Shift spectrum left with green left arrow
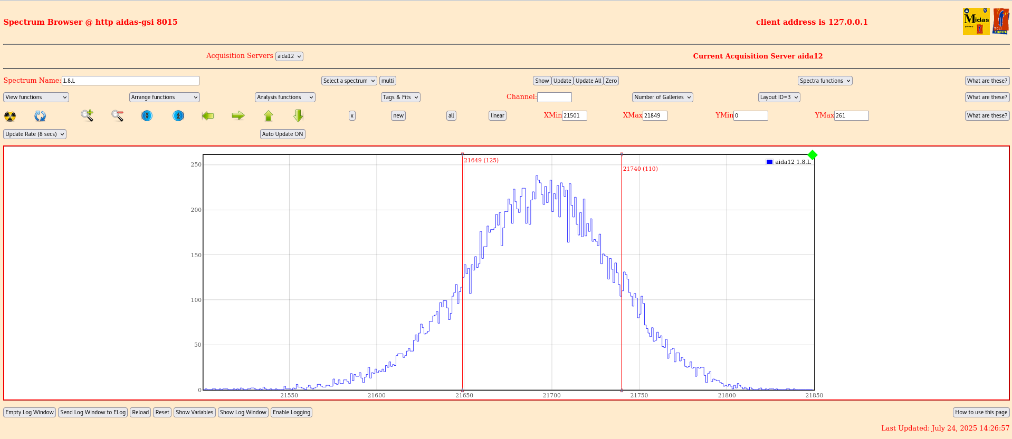 208,115
